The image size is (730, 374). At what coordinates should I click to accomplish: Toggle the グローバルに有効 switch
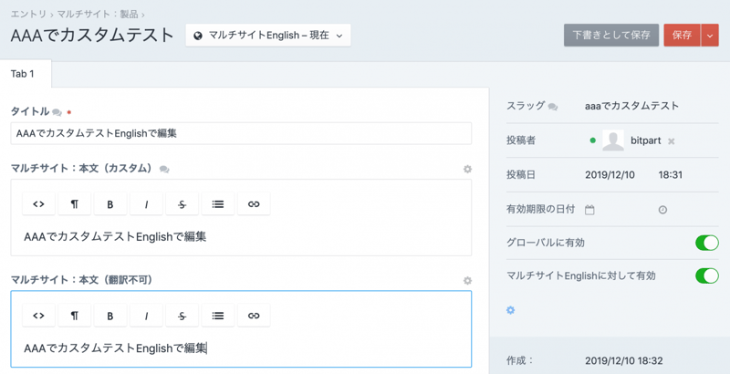pos(706,243)
